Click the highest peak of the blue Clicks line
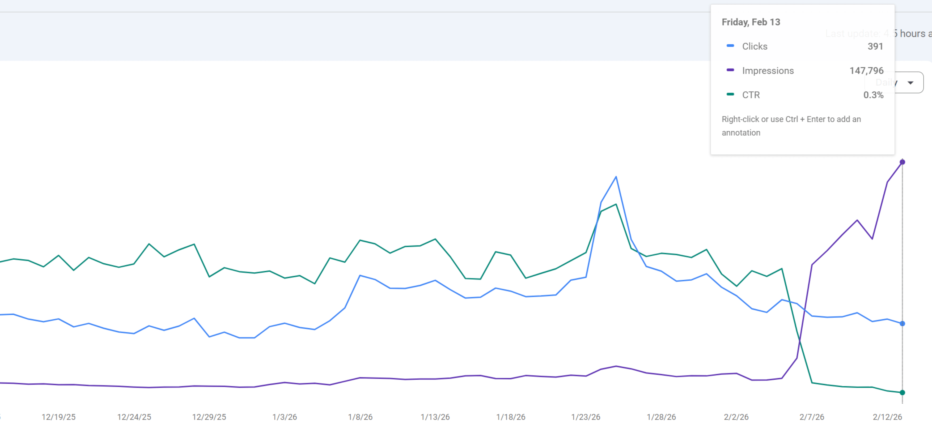The height and width of the screenshot is (437, 932). 616,177
